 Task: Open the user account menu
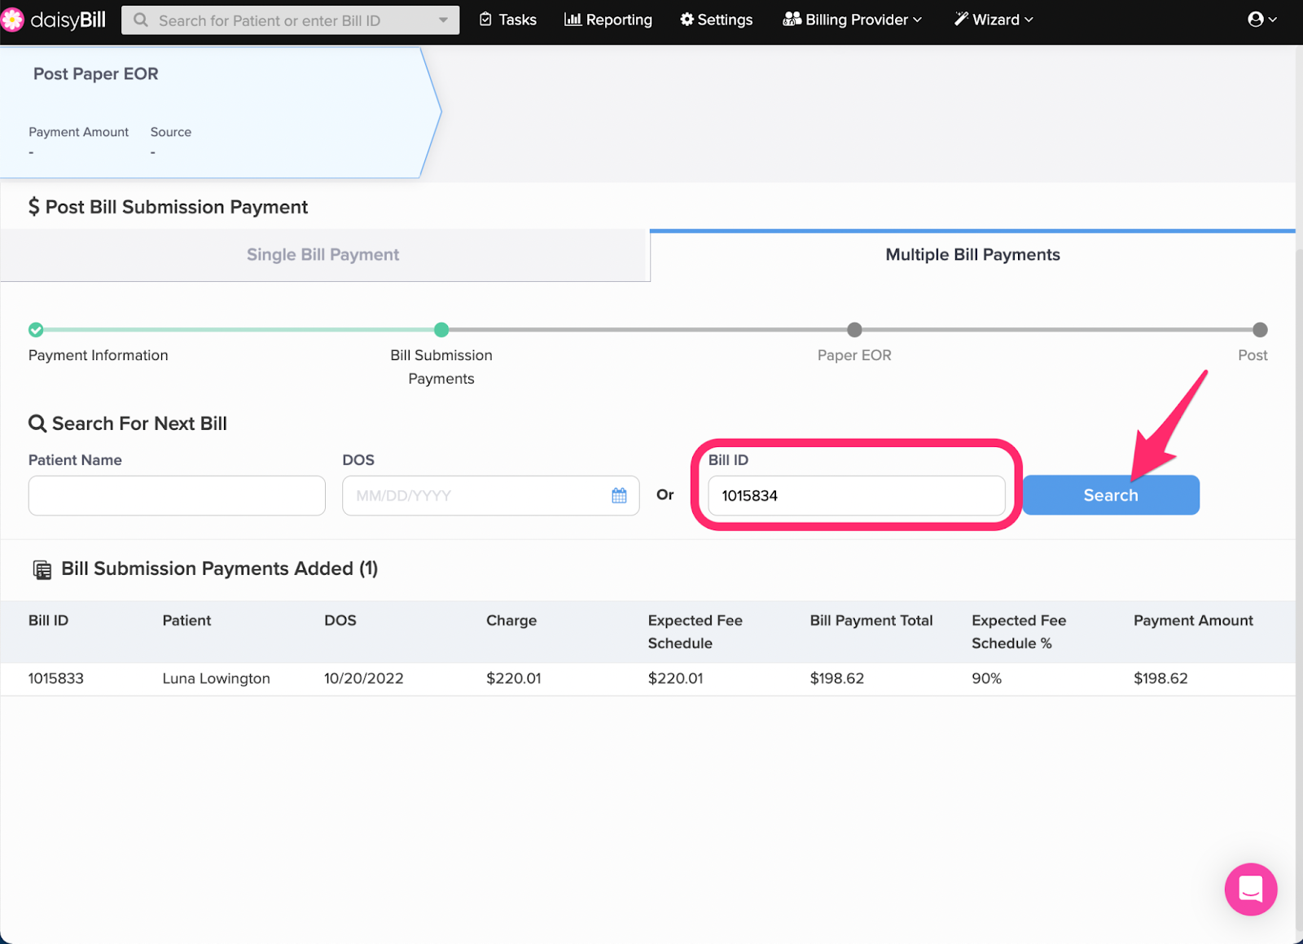tap(1262, 20)
